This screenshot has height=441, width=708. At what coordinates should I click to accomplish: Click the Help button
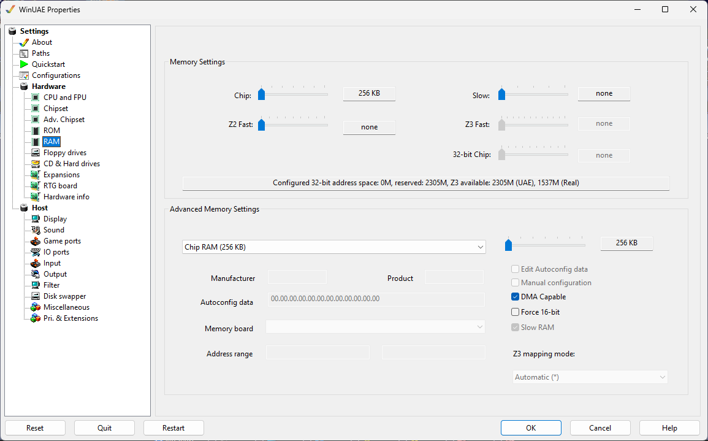point(669,428)
